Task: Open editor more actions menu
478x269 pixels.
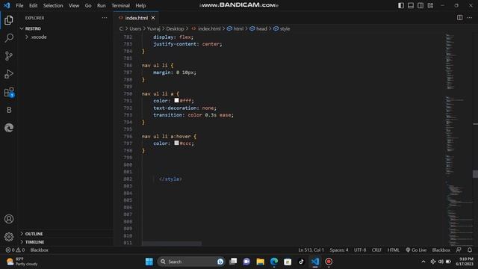Action: [x=470, y=18]
